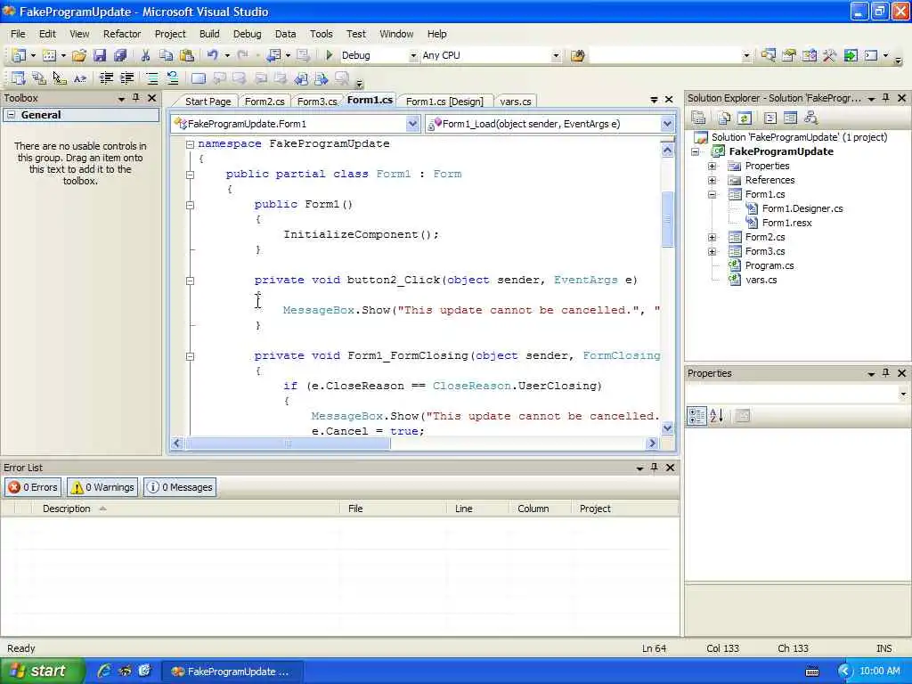Click the Save All icon

120,55
